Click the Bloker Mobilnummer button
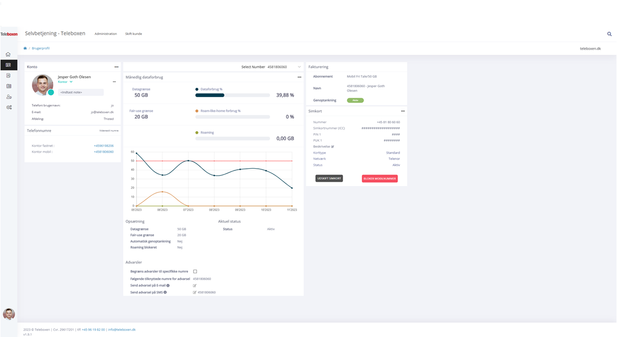Screen dimensions: 617x337 pyautogui.click(x=379, y=179)
